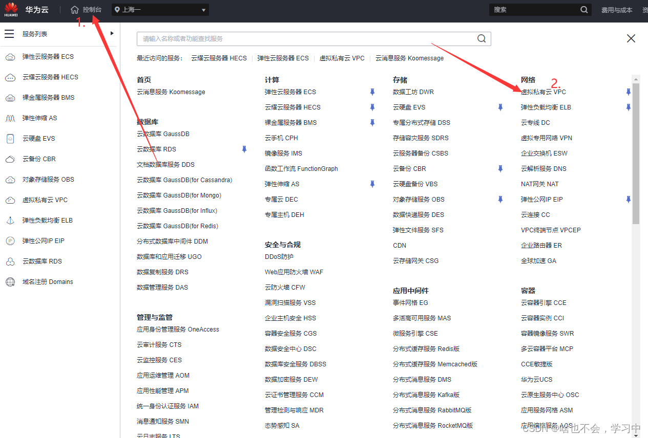The height and width of the screenshot is (438, 648).
Task: Unpin 云耀云服务器 HECS in 计算 list
Action: coord(372,107)
